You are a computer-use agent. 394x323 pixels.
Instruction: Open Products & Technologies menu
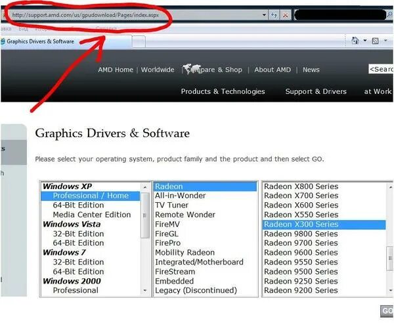pos(223,91)
